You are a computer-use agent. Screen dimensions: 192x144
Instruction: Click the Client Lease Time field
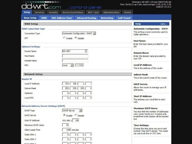(x=66, y=130)
